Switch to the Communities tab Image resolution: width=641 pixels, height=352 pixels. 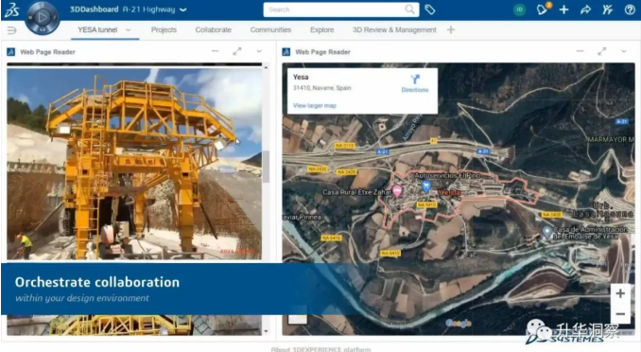point(270,30)
